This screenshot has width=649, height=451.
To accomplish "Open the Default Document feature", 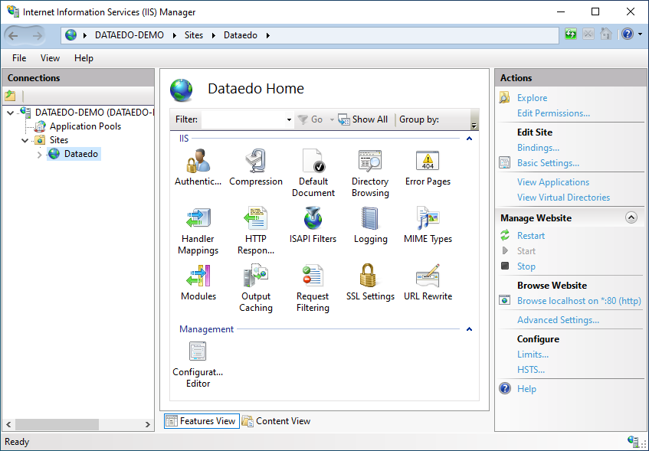I will click(x=313, y=162).
